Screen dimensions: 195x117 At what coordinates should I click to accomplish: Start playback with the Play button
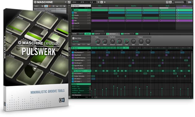point(102,2)
